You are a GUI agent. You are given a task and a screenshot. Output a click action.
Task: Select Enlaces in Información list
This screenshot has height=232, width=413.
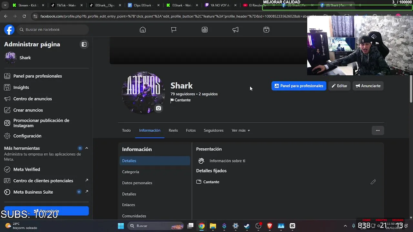pyautogui.click(x=155, y=205)
